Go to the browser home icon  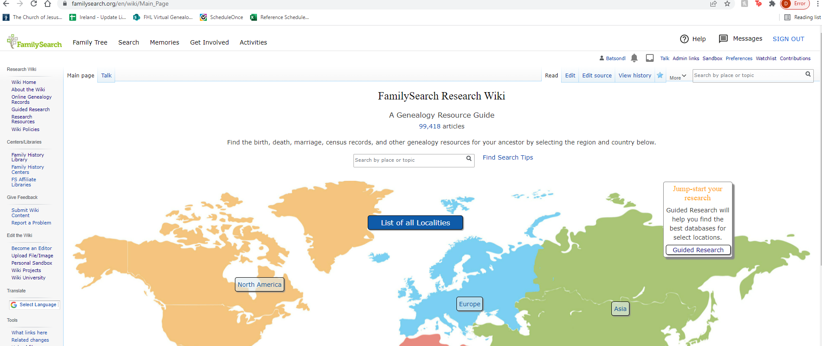48,3
